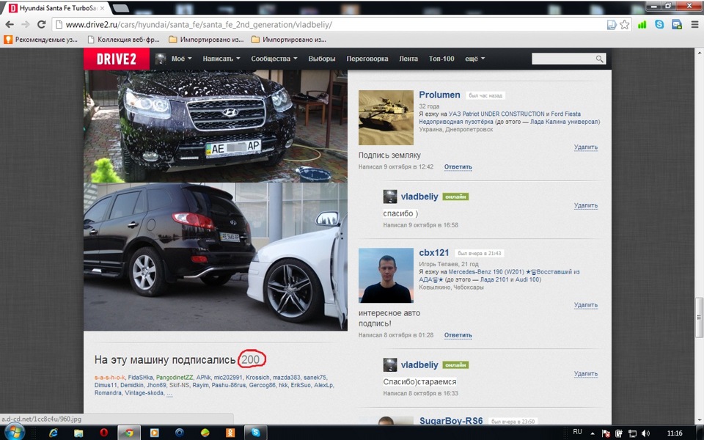Expand the ещё dropdown menu

[474, 59]
